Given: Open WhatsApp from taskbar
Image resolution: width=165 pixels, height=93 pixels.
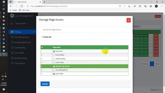Looking at the screenshot, I should click(4, 28).
